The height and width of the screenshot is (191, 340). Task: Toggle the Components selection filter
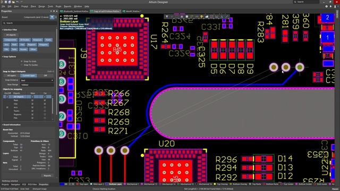[x=10, y=40]
